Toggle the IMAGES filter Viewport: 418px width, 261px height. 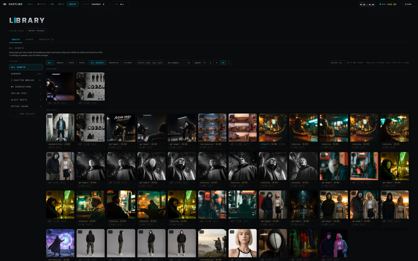(x=60, y=63)
